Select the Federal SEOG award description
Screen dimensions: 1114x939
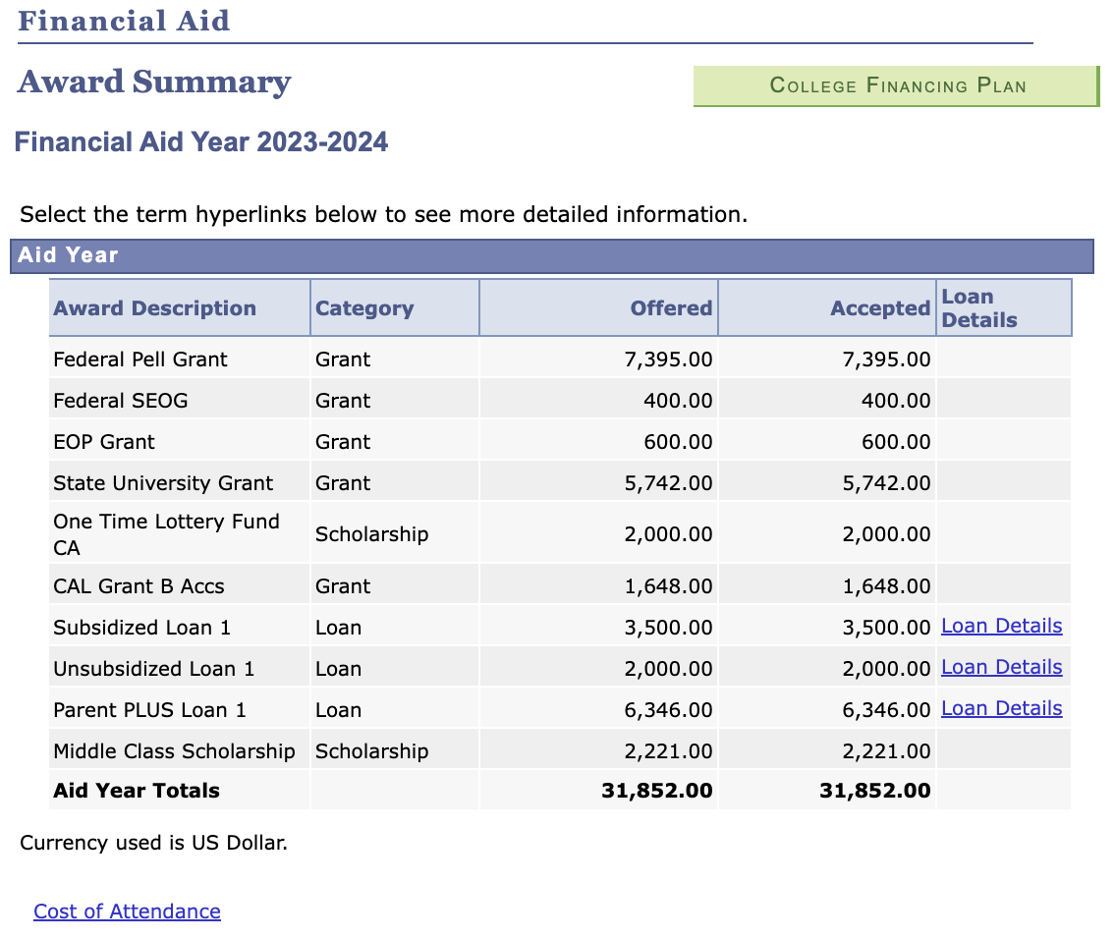click(x=121, y=401)
